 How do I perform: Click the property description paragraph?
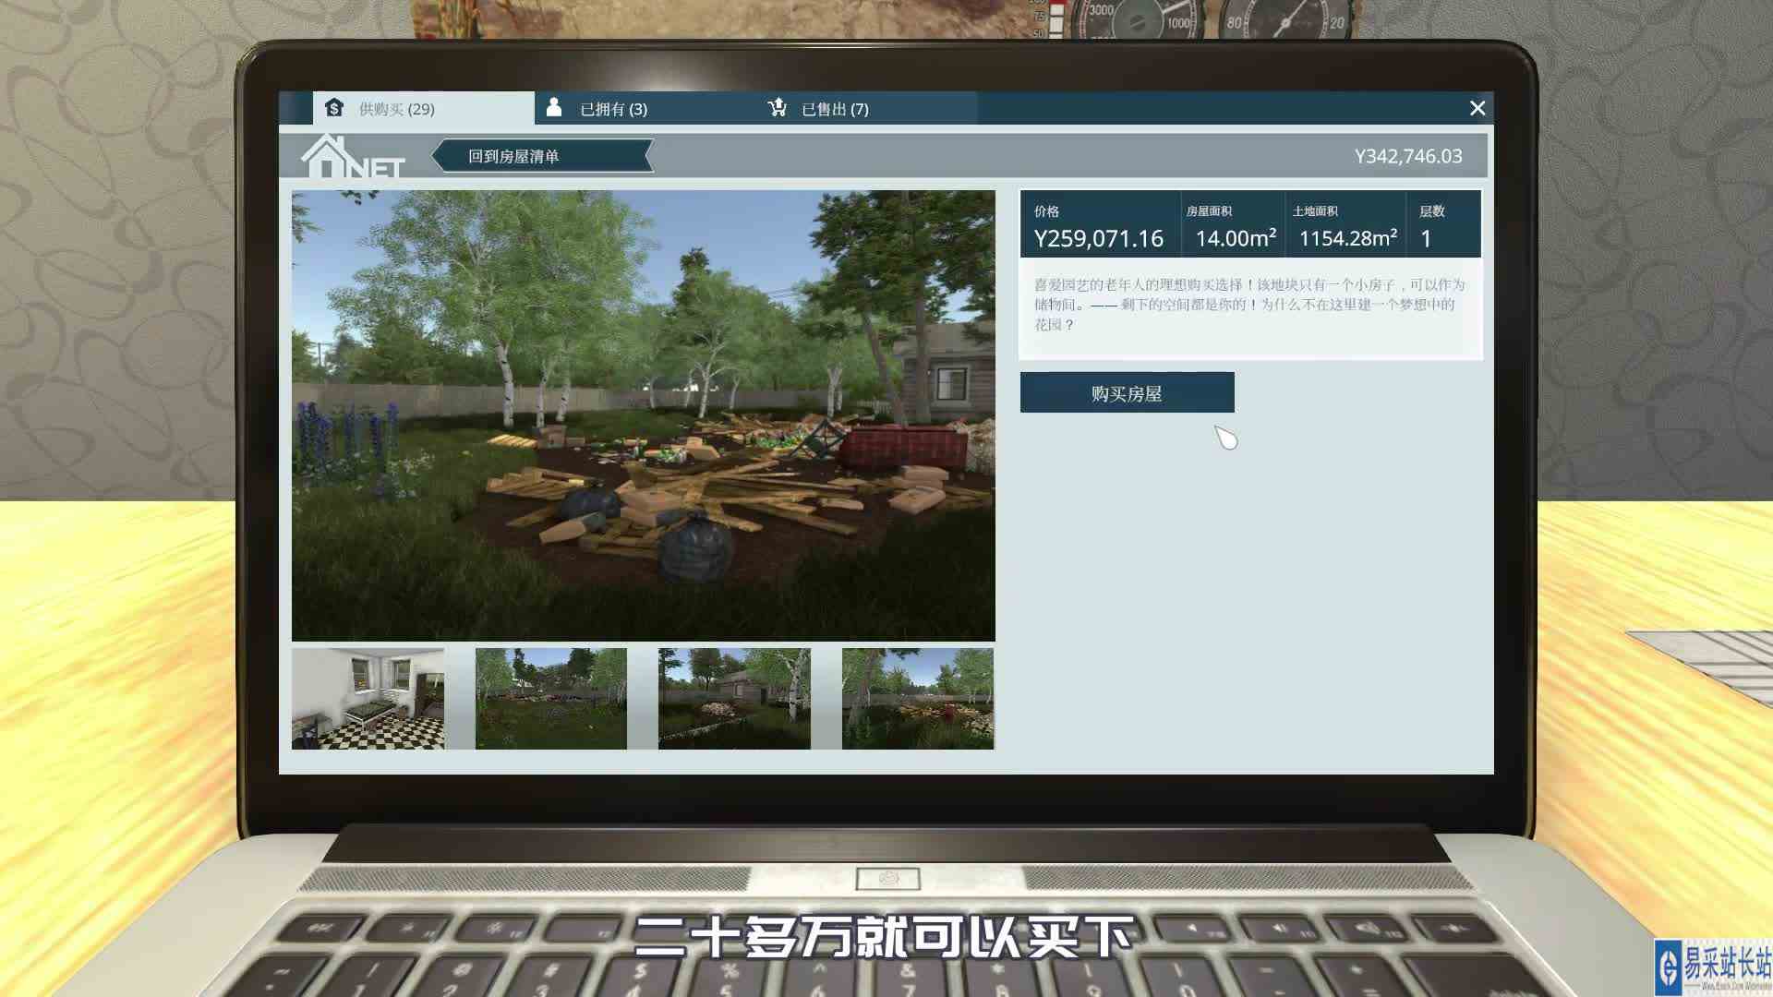tap(1249, 305)
